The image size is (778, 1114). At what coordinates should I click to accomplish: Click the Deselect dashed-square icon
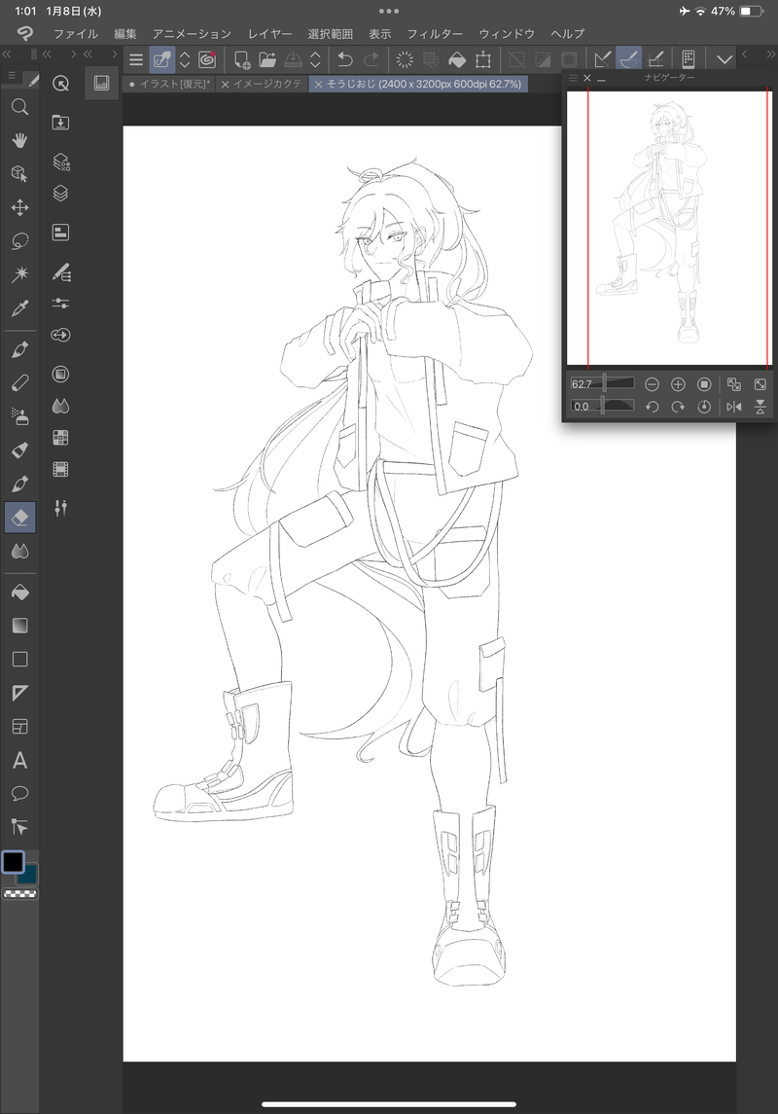[x=516, y=59]
